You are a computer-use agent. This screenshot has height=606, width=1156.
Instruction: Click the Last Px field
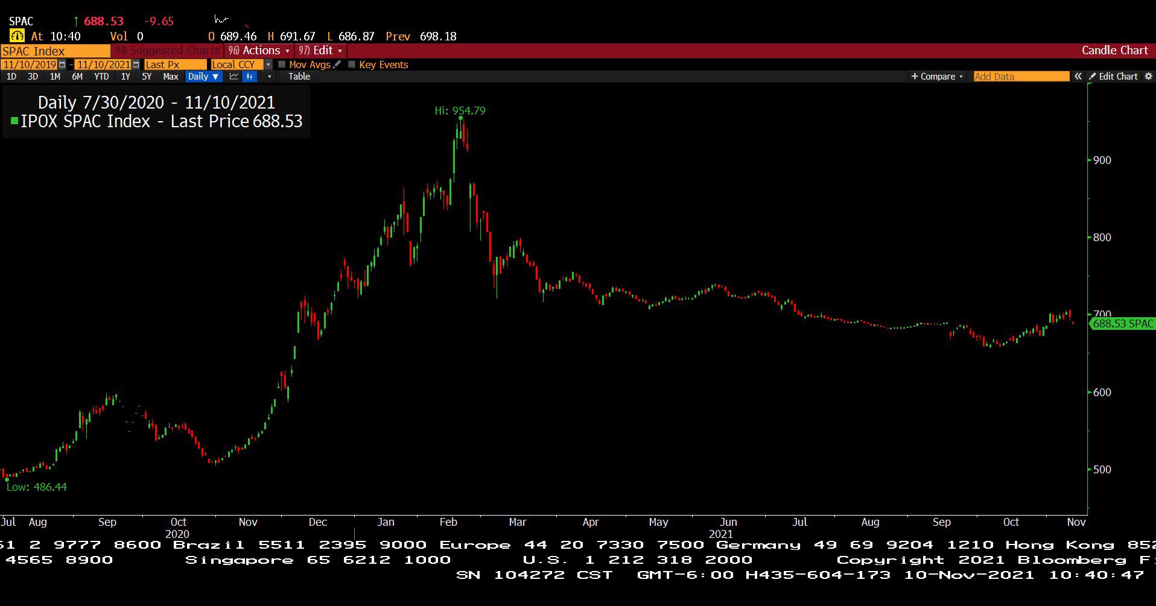tap(175, 65)
